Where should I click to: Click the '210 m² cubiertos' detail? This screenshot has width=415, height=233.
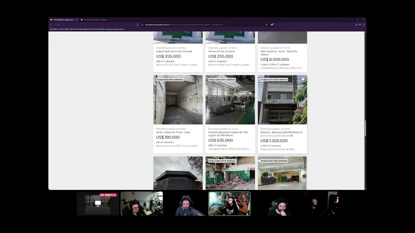pos(165,142)
